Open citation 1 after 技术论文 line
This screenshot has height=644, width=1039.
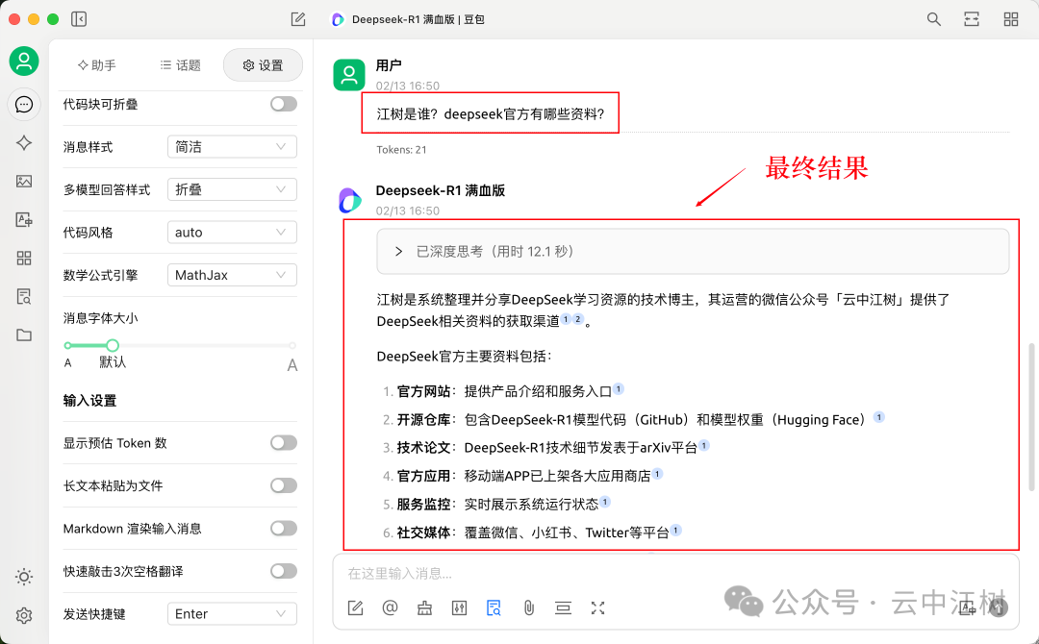pos(703,445)
